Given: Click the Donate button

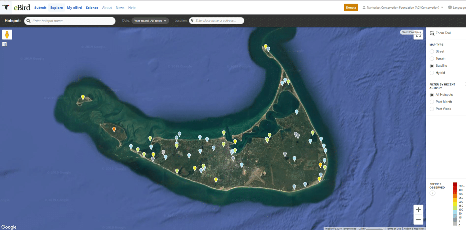Looking at the screenshot, I should [351, 7].
